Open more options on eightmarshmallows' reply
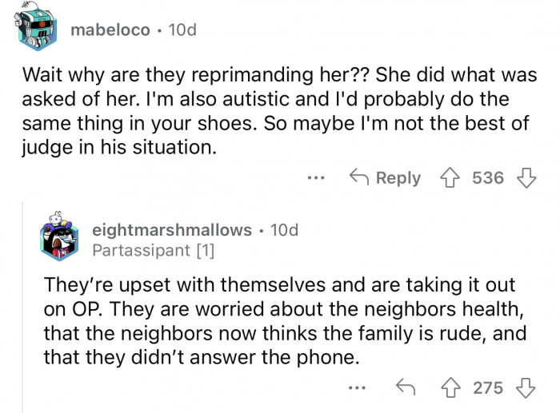This screenshot has width=560, height=413. (x=357, y=387)
